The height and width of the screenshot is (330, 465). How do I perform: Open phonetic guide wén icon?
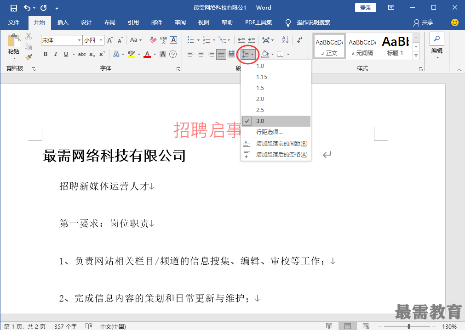tap(163, 40)
